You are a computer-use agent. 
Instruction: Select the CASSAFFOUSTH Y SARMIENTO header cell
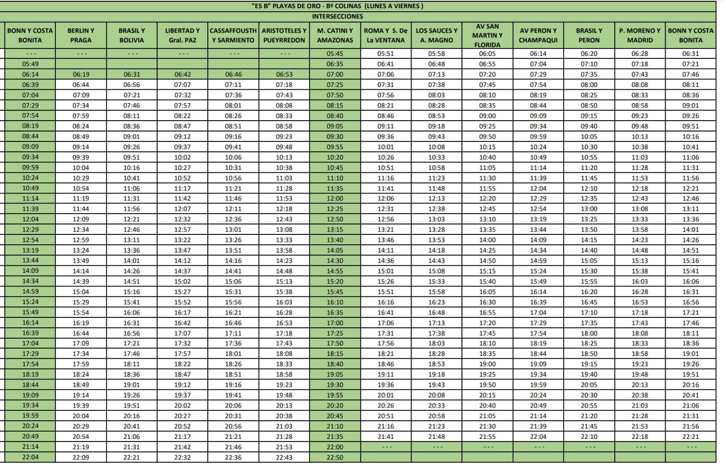point(233,35)
